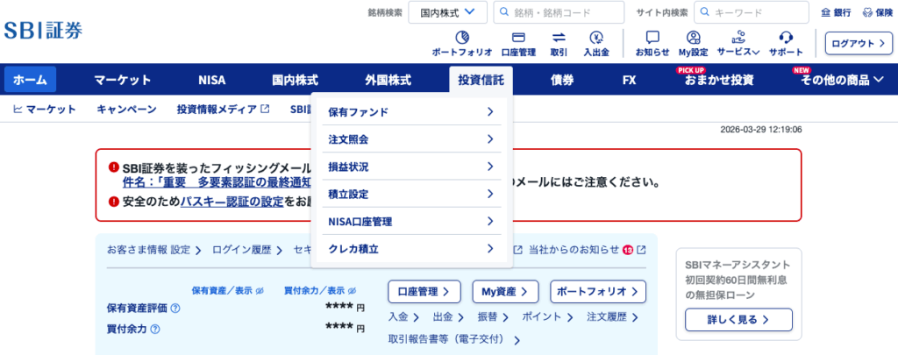Click the 銀行 bank icon link
898x355 pixels.
pyautogui.click(x=836, y=12)
